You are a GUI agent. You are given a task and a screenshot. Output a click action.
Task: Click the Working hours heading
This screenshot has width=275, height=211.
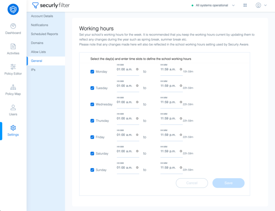point(96,28)
